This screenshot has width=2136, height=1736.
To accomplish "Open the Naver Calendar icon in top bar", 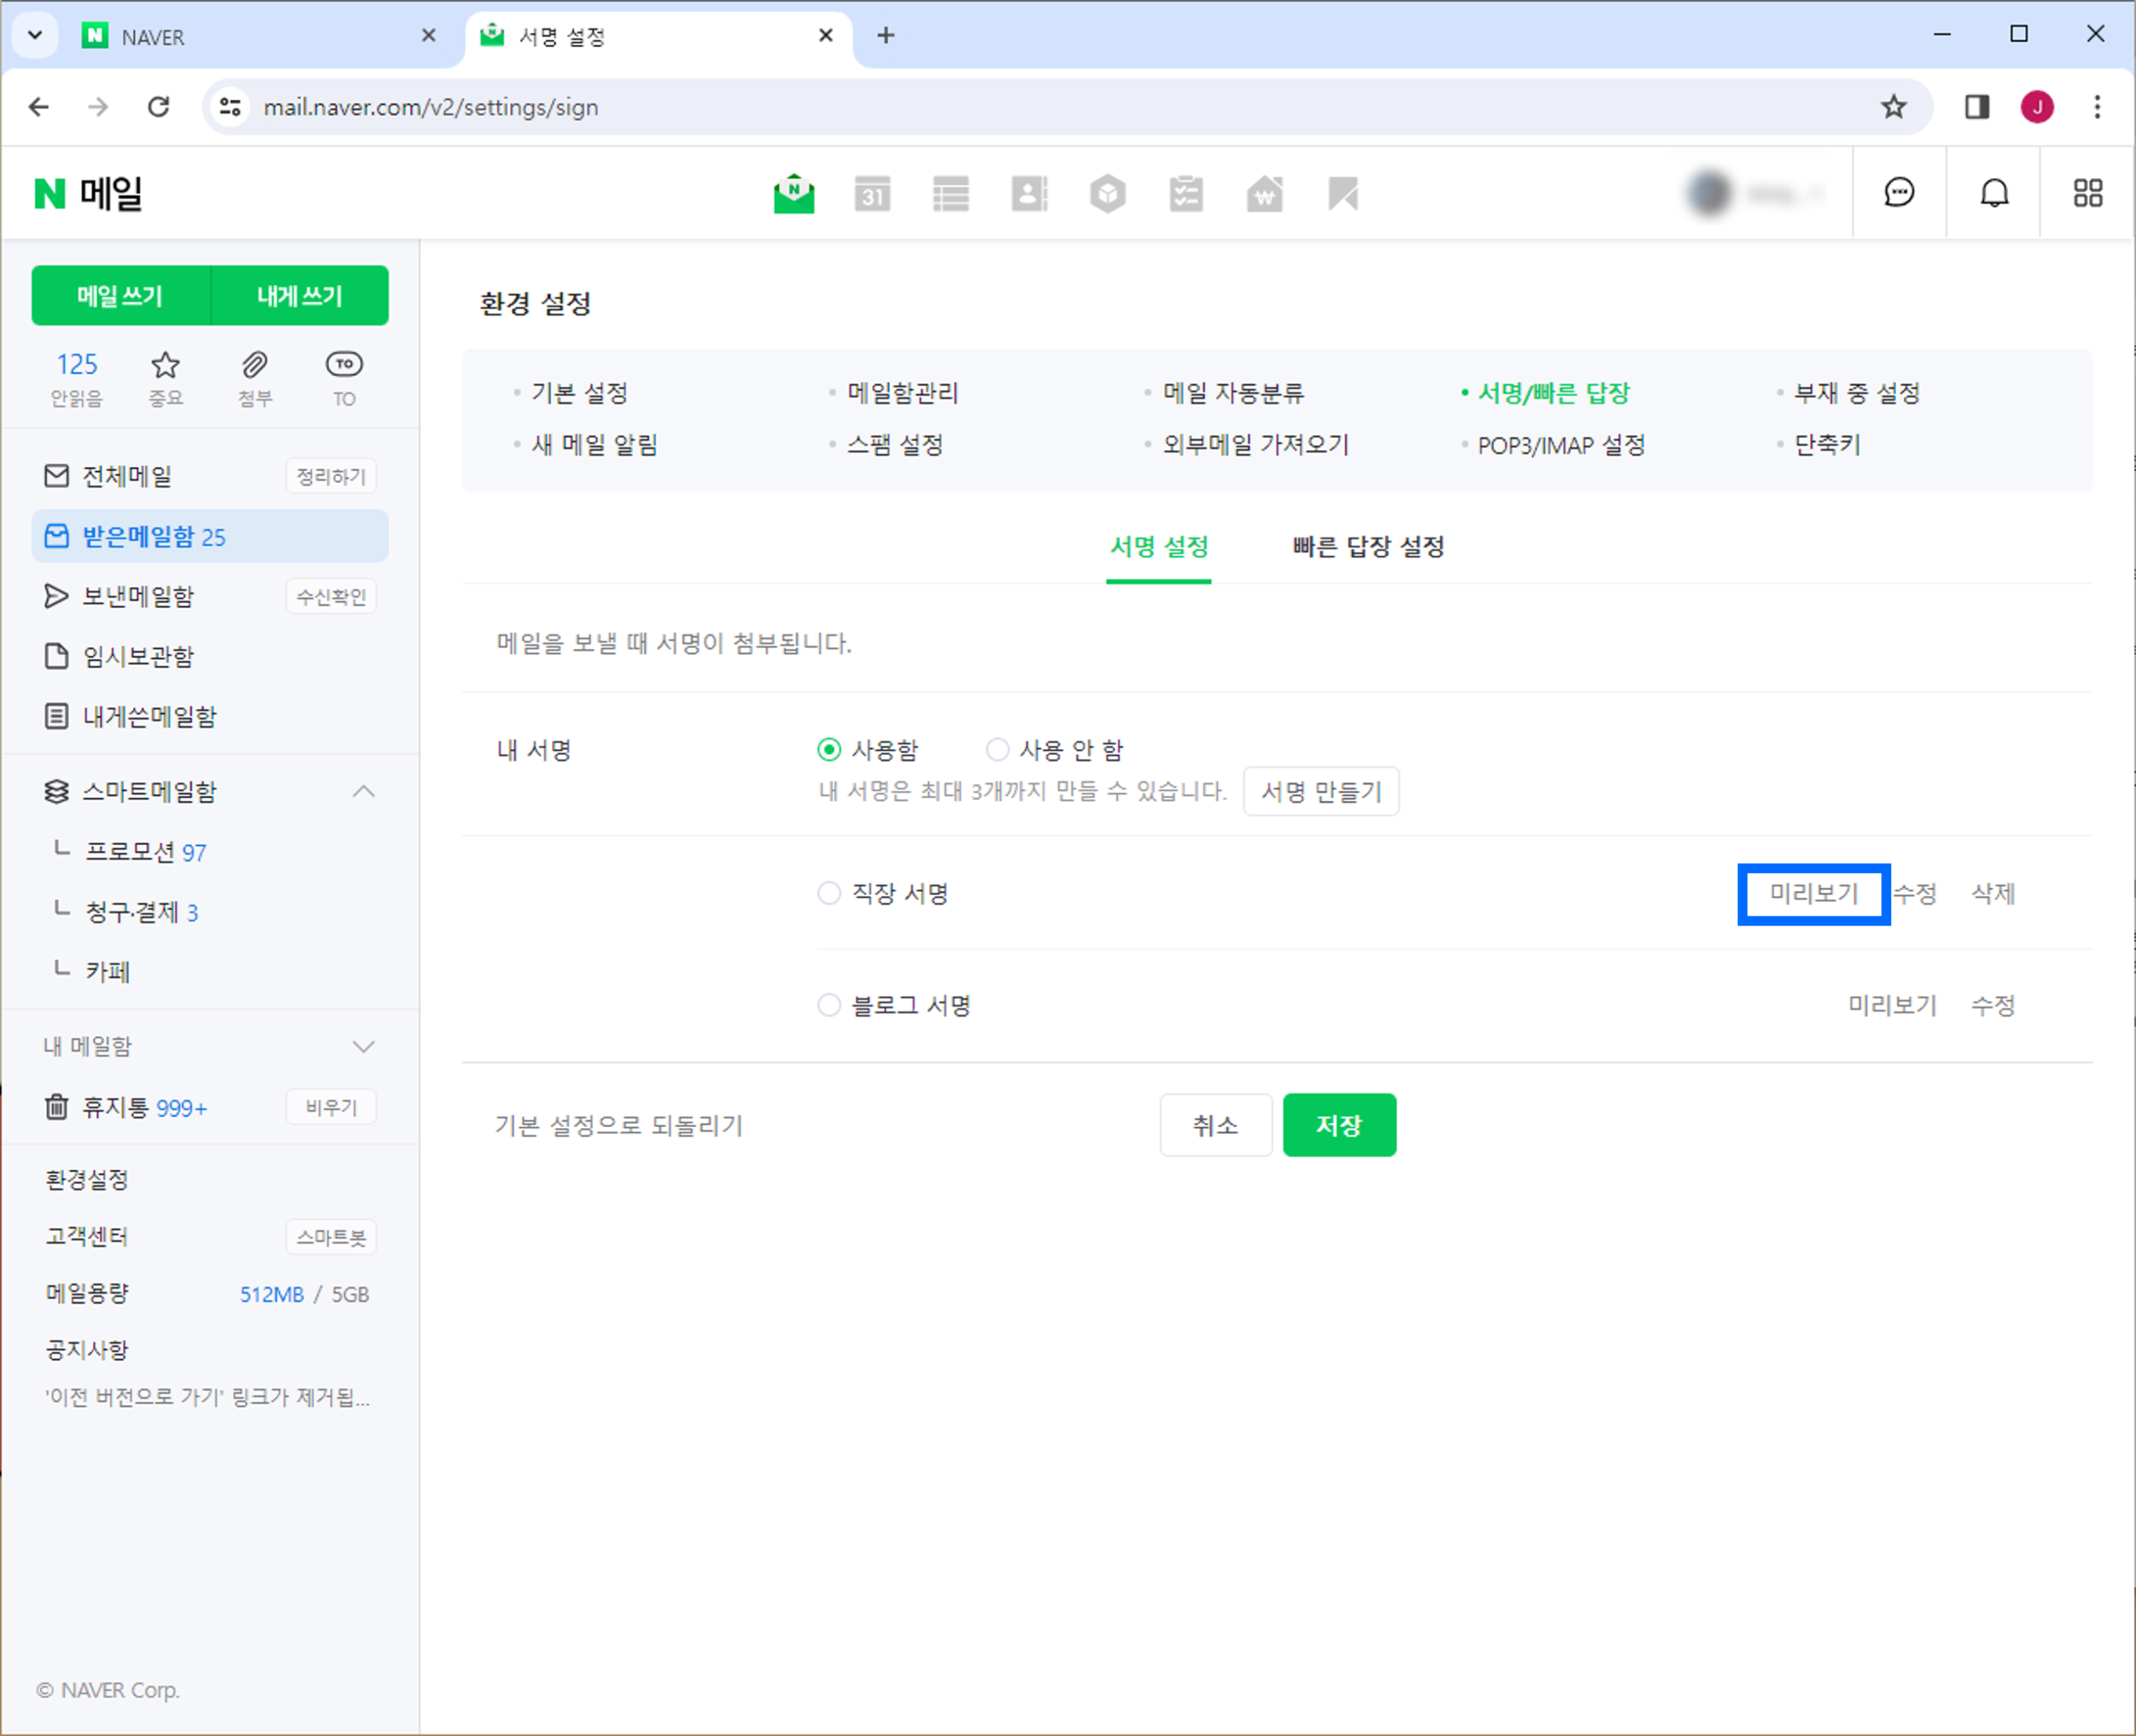I will coord(872,194).
